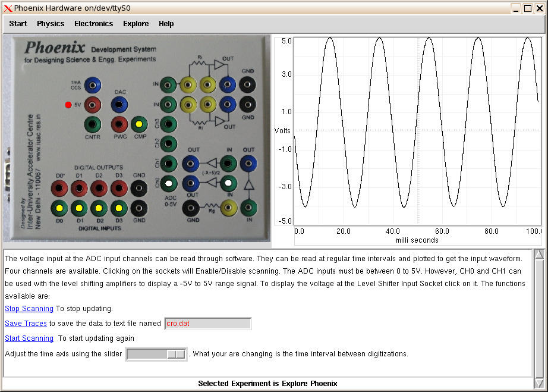Image resolution: width=548 pixels, height=392 pixels.
Task: Open the Explore menu
Action: [x=136, y=23]
